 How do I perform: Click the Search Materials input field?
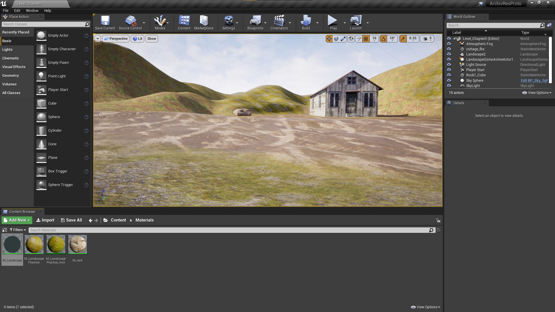pos(228,230)
